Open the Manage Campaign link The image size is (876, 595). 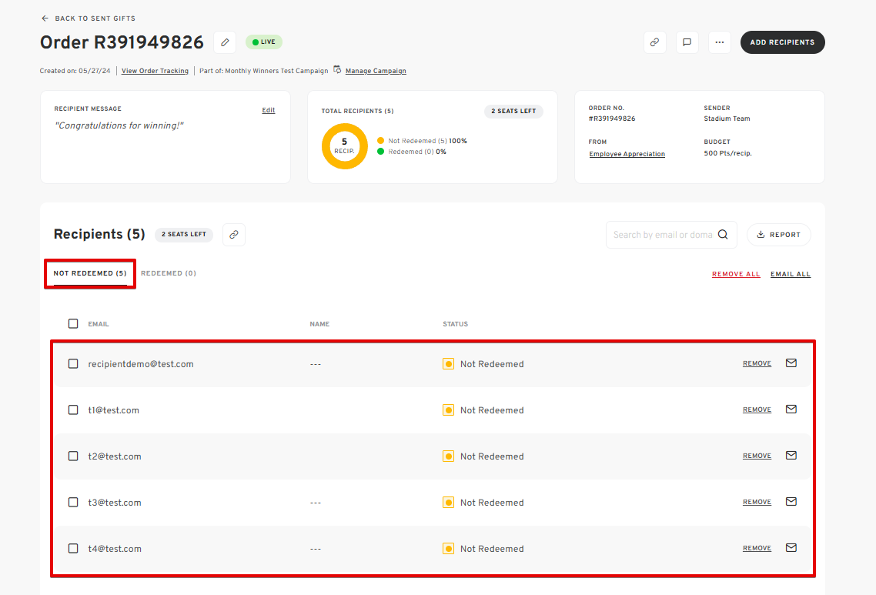[x=376, y=71]
